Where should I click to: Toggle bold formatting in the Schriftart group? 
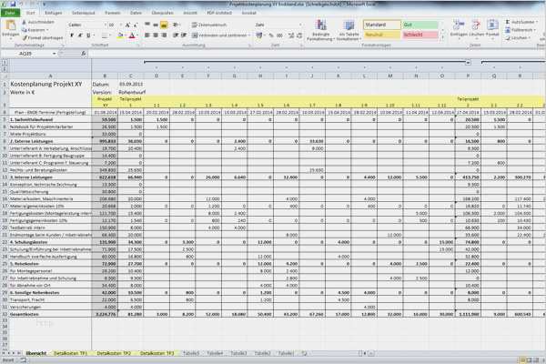click(x=73, y=35)
